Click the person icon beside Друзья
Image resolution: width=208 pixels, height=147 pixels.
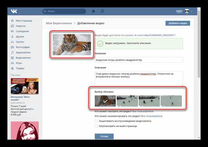[x=12, y=37]
